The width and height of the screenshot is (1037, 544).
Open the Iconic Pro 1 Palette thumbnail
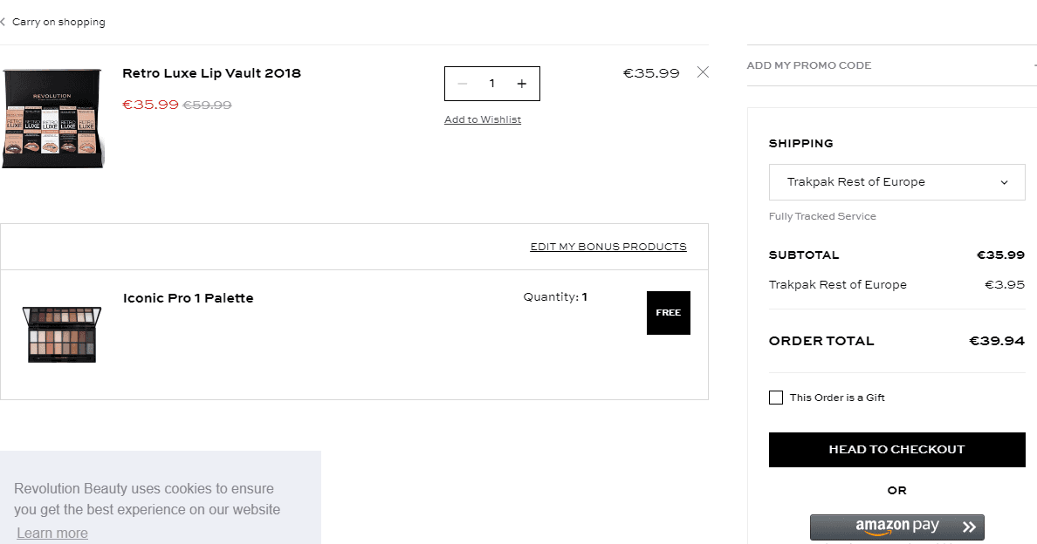click(61, 334)
